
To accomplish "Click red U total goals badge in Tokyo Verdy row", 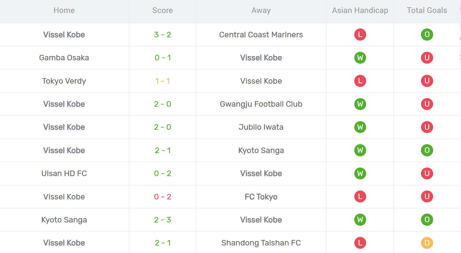I will [x=427, y=81].
